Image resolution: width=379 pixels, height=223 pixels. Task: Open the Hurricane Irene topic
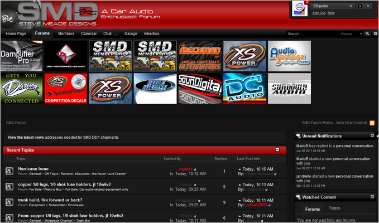pyautogui.click(x=33, y=169)
